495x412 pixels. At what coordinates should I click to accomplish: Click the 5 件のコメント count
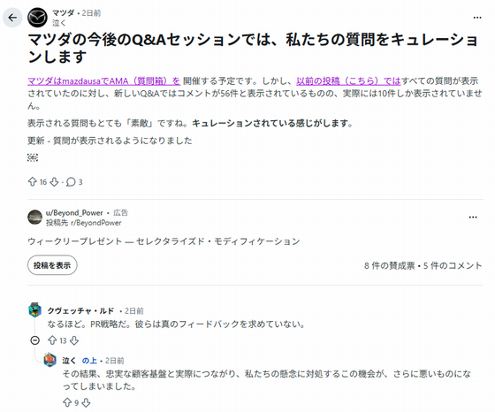453,265
